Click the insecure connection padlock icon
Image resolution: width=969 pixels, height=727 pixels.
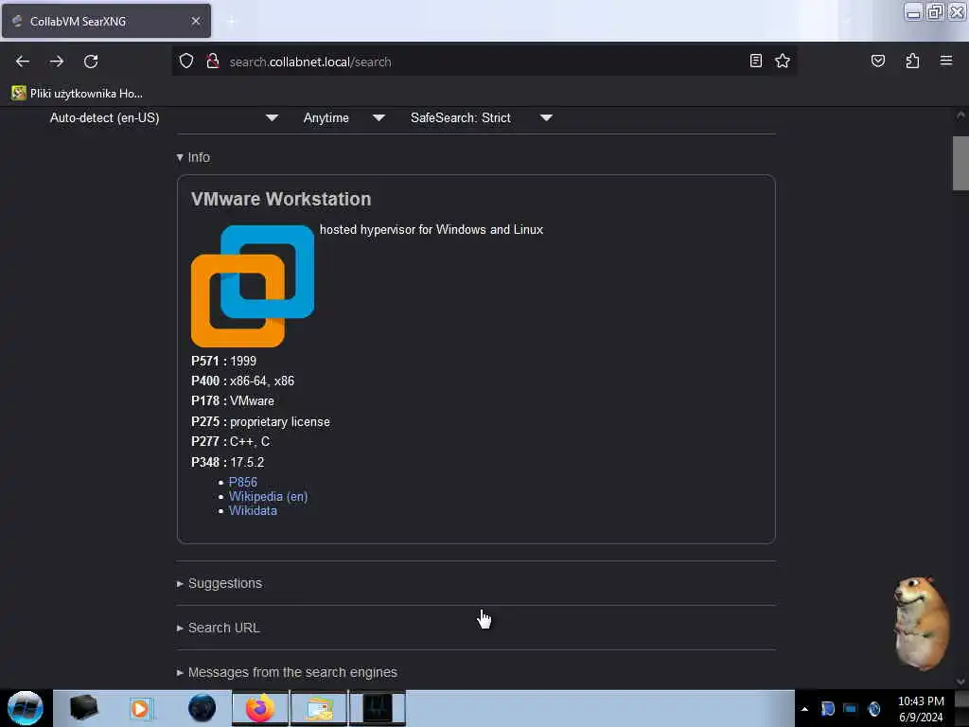pyautogui.click(x=213, y=62)
